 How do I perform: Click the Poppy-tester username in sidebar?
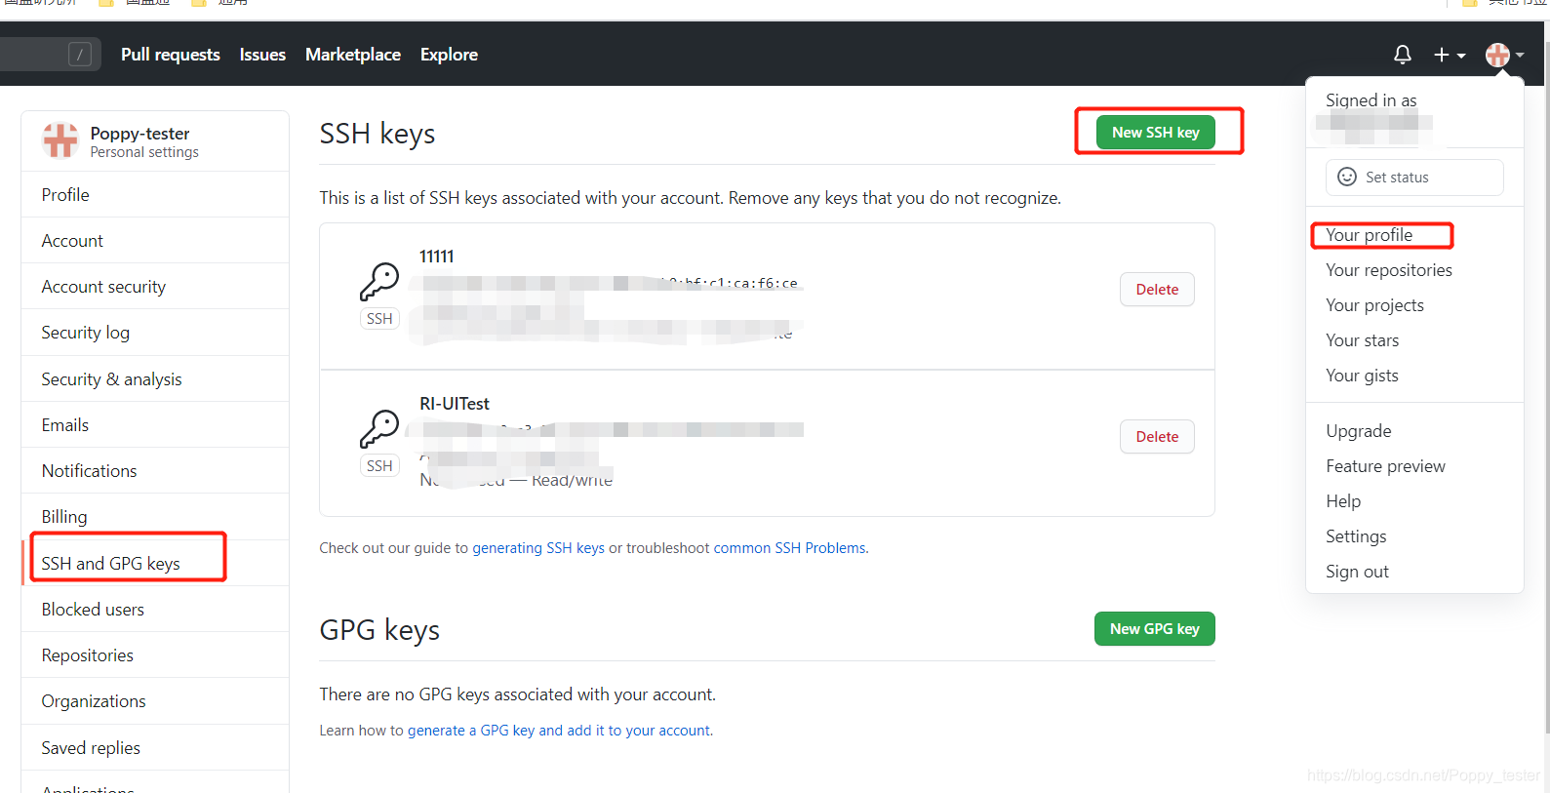click(x=139, y=134)
